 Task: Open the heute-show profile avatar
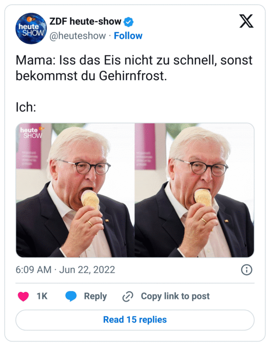31,28
